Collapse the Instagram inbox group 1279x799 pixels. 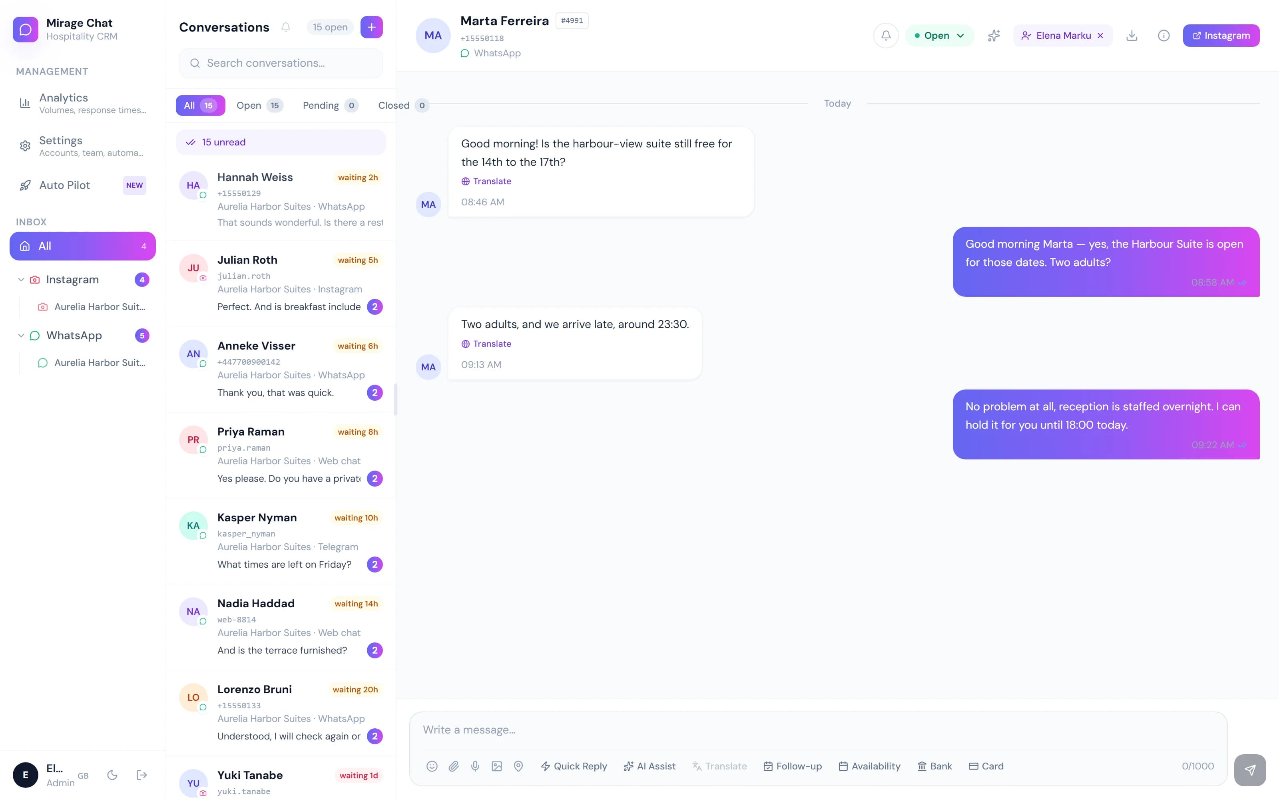pyautogui.click(x=21, y=280)
